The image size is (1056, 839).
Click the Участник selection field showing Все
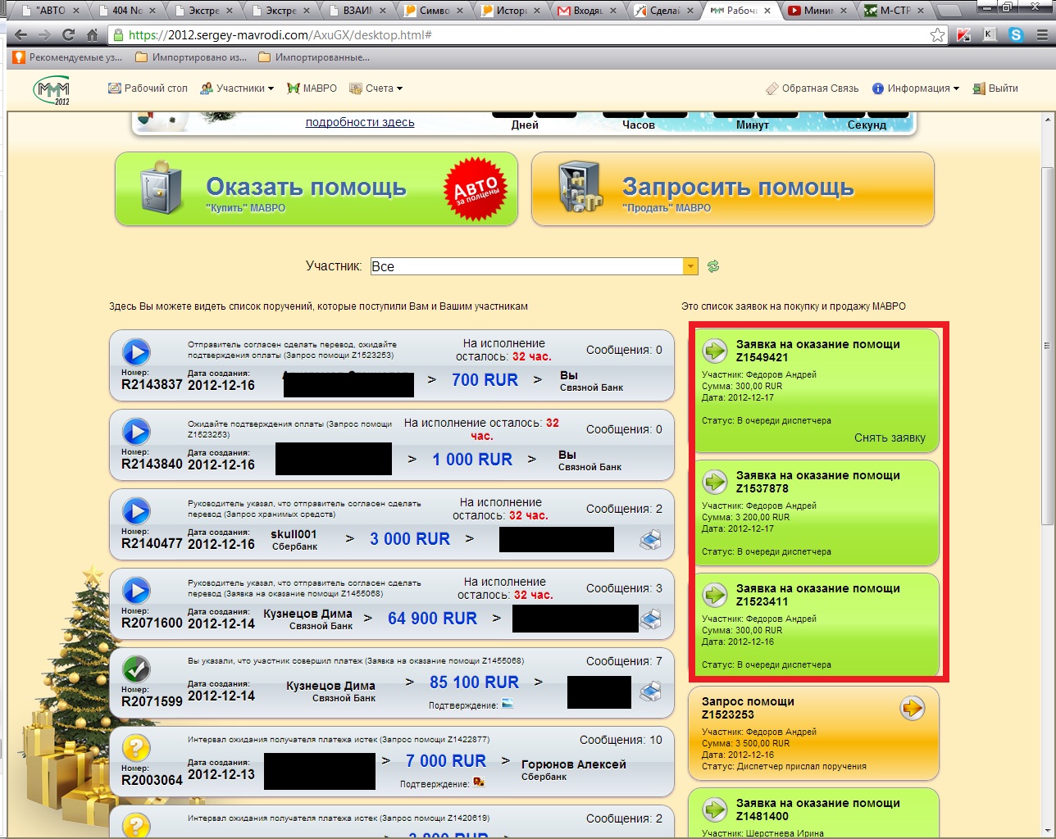(527, 266)
